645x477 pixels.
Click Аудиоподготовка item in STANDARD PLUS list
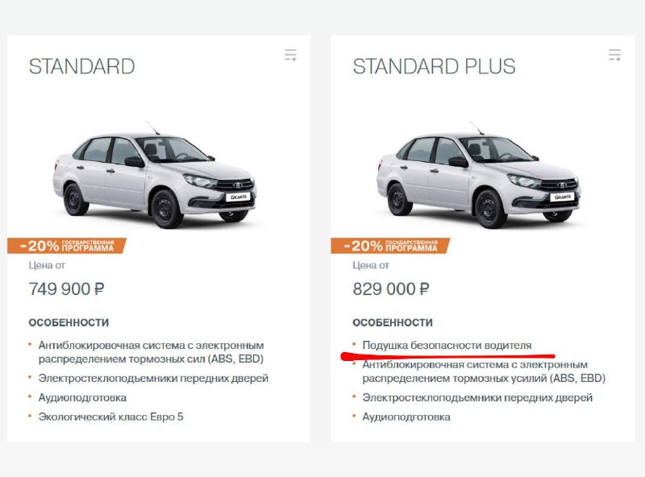pos(406,417)
